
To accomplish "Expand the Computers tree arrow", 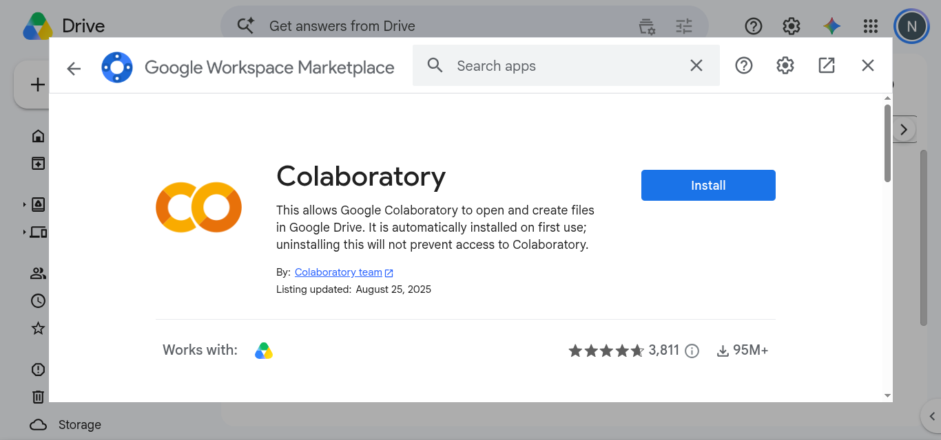I will click(x=25, y=232).
